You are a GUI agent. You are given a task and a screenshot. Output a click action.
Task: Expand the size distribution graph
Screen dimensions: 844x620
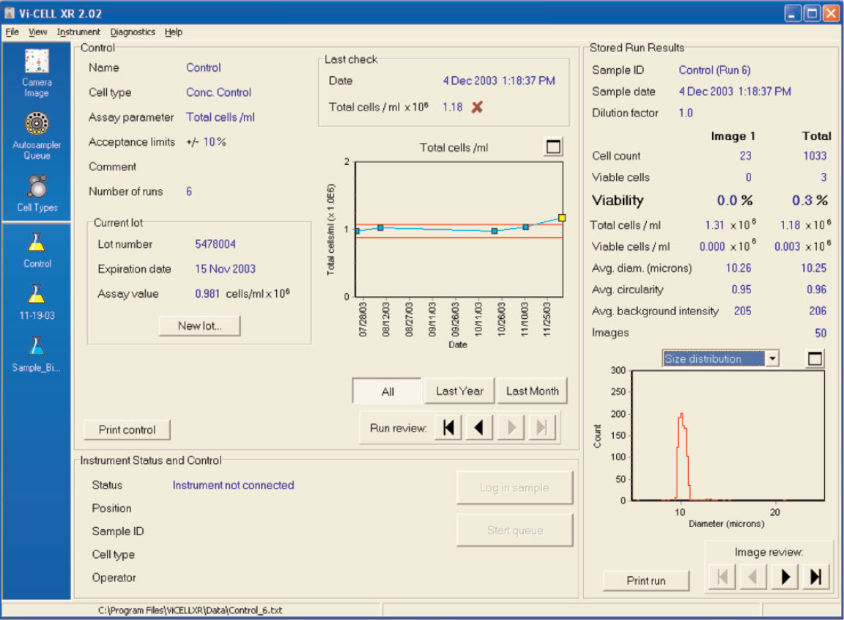pyautogui.click(x=815, y=358)
